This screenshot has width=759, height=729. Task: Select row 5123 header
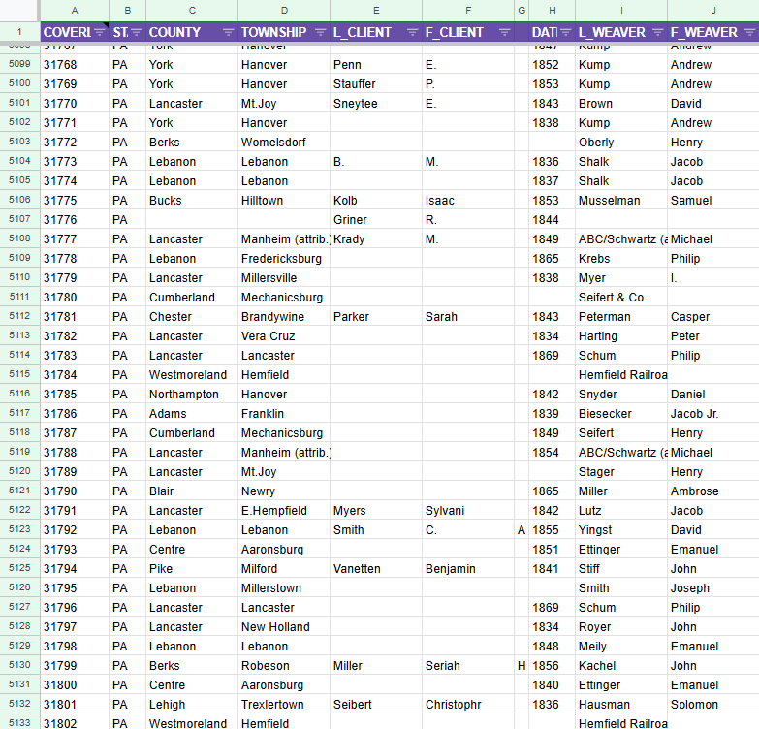(19, 529)
